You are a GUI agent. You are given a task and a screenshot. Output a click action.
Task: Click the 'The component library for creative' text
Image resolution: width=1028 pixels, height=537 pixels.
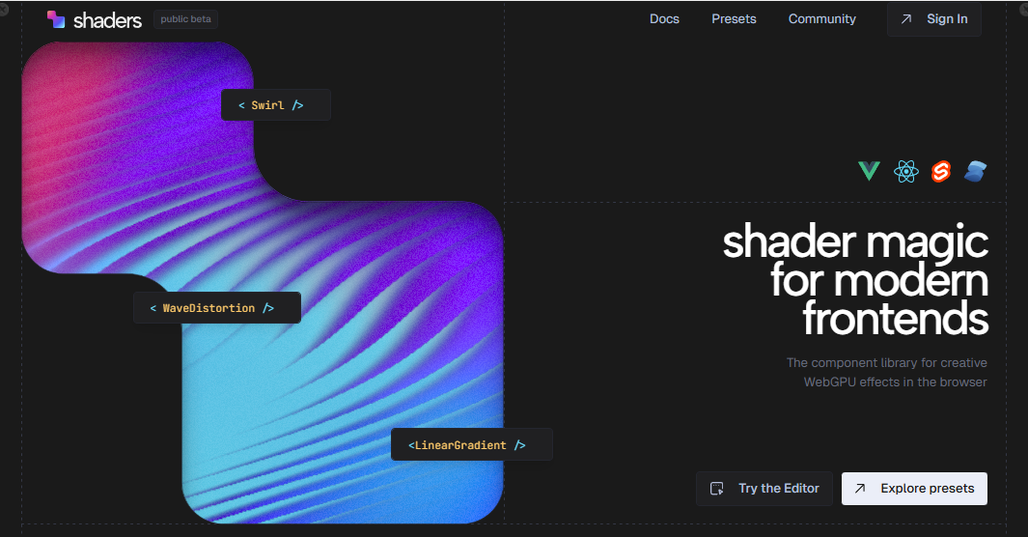click(x=886, y=362)
